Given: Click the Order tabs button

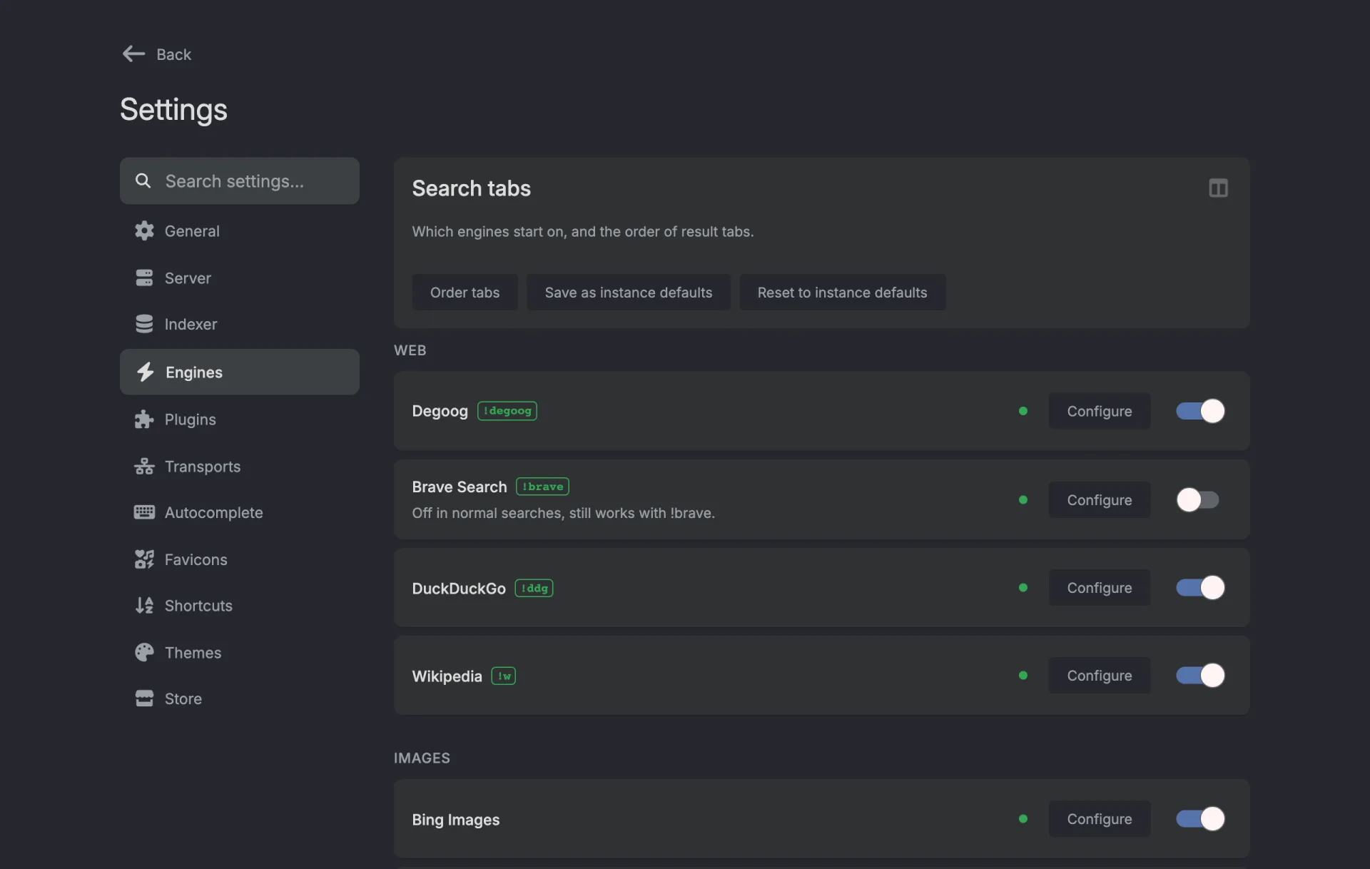Looking at the screenshot, I should (465, 292).
